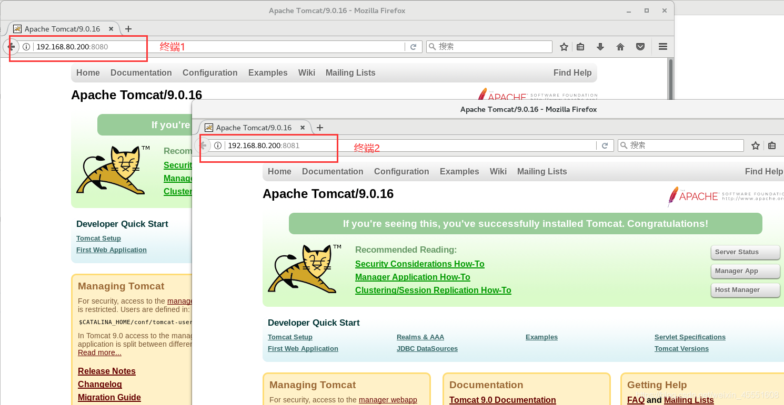The height and width of the screenshot is (405, 784).
Task: Open Examples nav item in 8081 window
Action: click(459, 172)
